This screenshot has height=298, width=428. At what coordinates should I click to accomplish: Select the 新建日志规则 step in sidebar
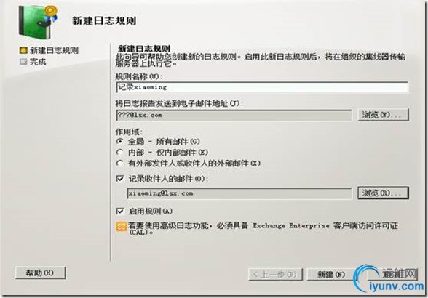(x=54, y=50)
